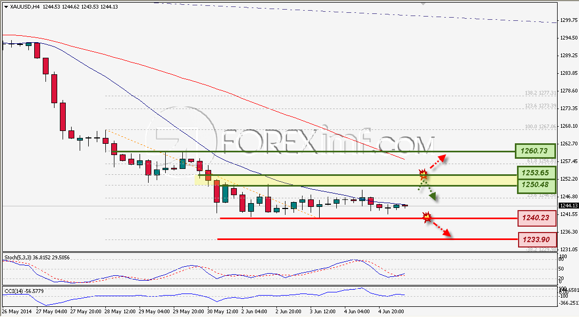Click the price axis value 1283.85
Screen dimensions: 579x317
tap(569, 73)
